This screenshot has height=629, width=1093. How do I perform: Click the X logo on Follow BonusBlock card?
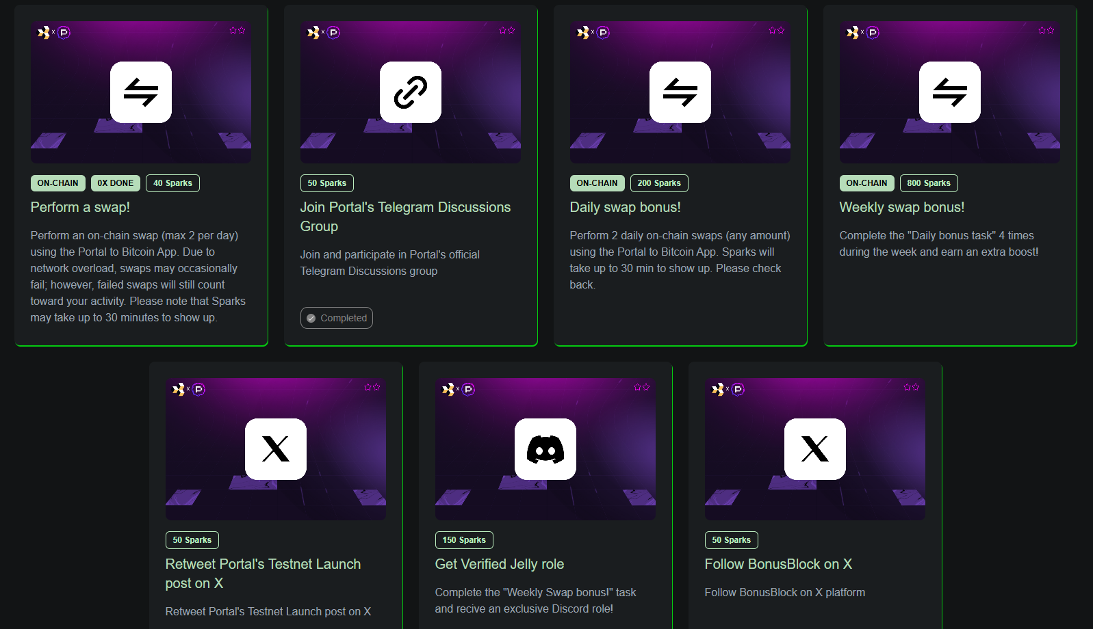[x=815, y=449]
